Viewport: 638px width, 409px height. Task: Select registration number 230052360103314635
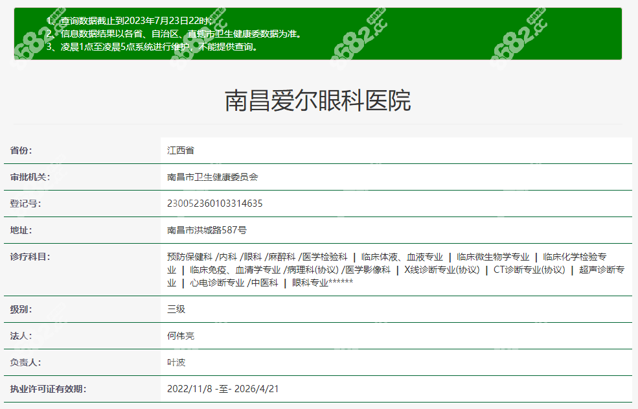215,204
